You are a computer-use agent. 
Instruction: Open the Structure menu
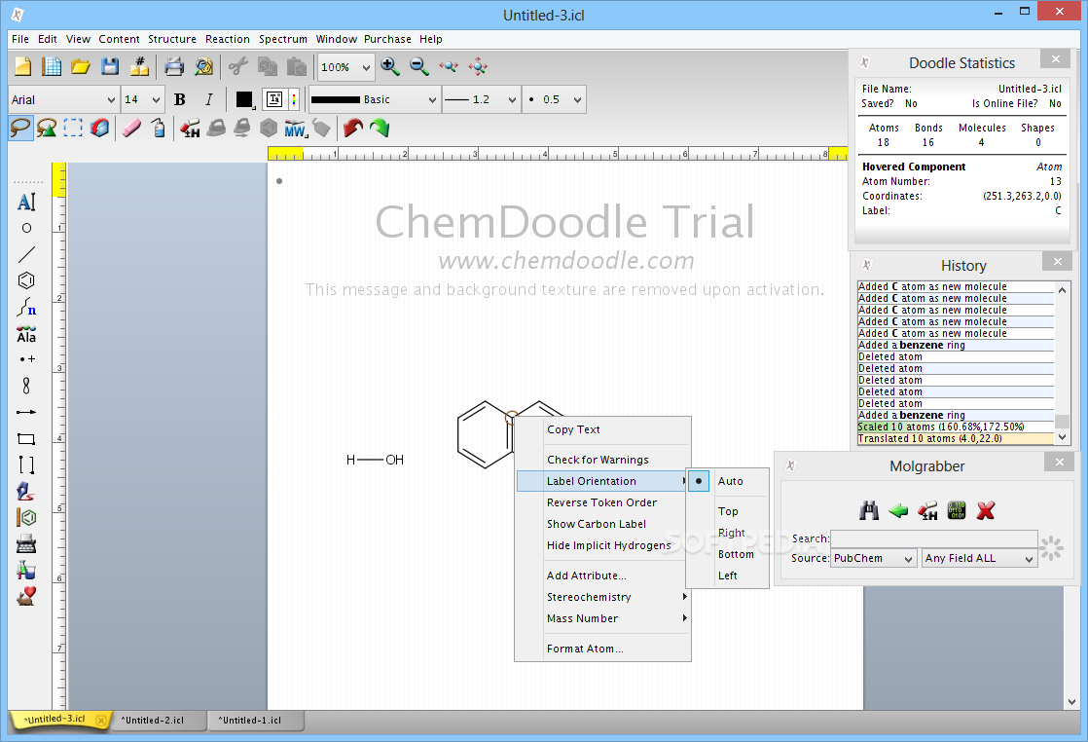(172, 39)
